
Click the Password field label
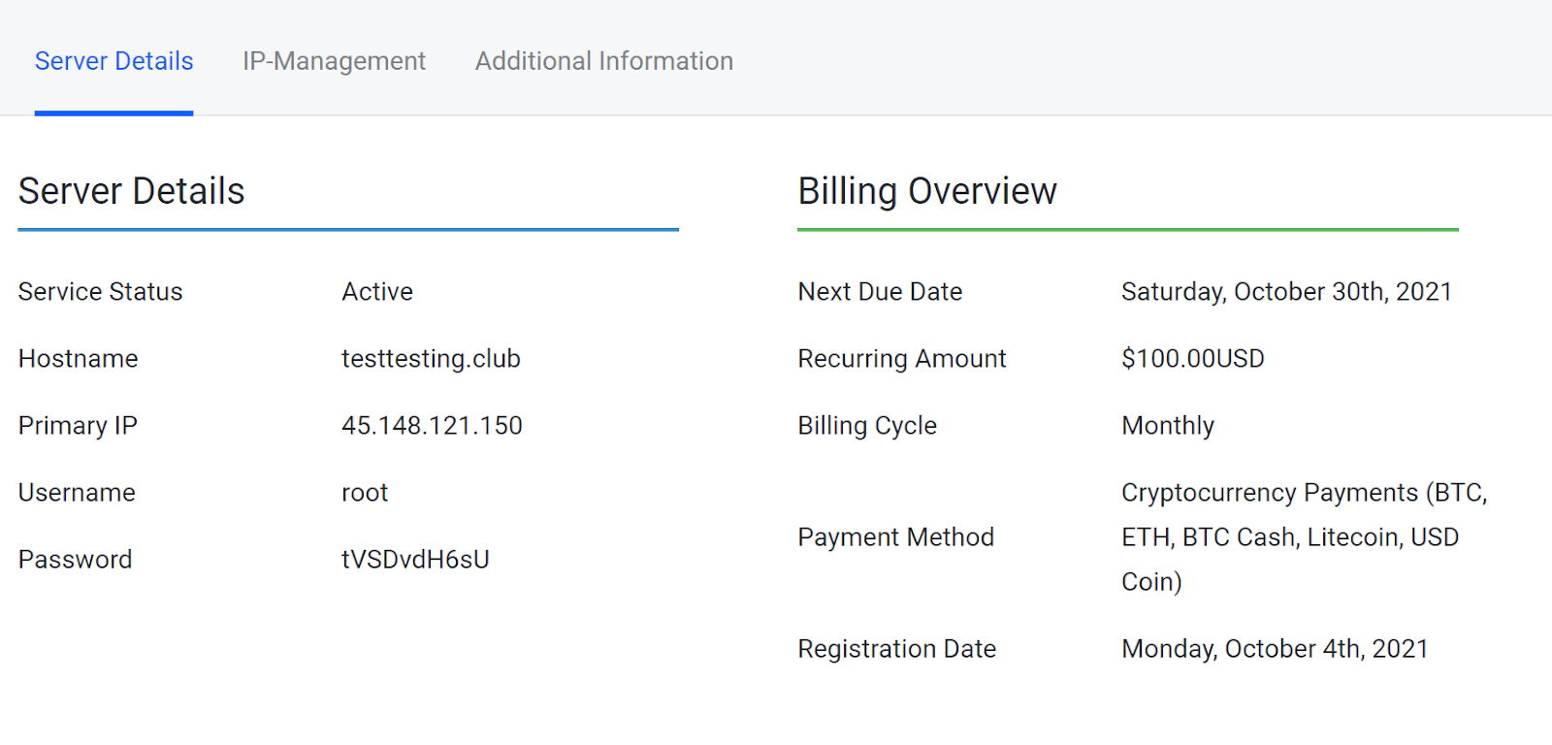tap(75, 560)
